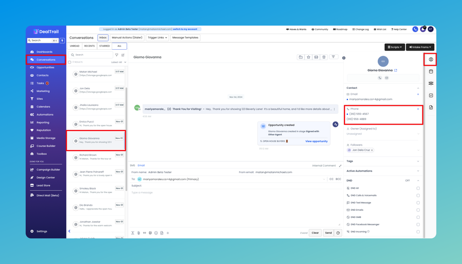The image size is (462, 264).
Task: Open the Reputation section
Action: pos(44,130)
